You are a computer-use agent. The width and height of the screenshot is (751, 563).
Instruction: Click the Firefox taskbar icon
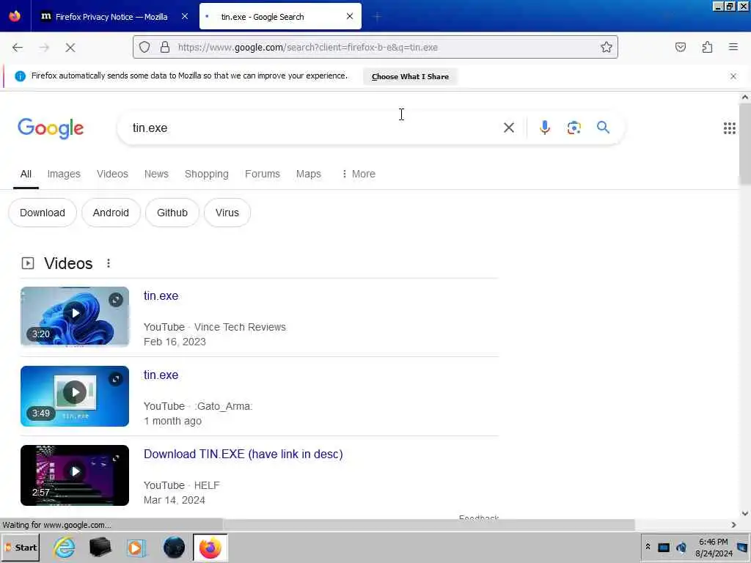click(210, 548)
